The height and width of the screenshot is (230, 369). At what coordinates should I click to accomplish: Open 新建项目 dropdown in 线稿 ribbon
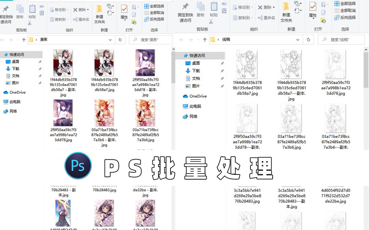click(x=298, y=3)
